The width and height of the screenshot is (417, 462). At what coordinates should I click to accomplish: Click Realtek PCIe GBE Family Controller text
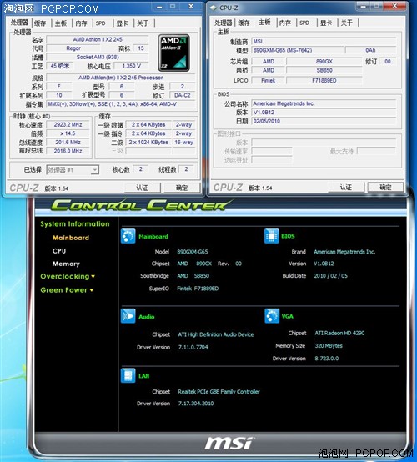[x=219, y=392]
